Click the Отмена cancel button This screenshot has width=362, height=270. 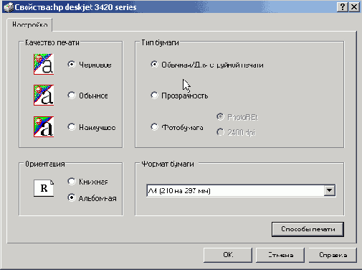280,255
